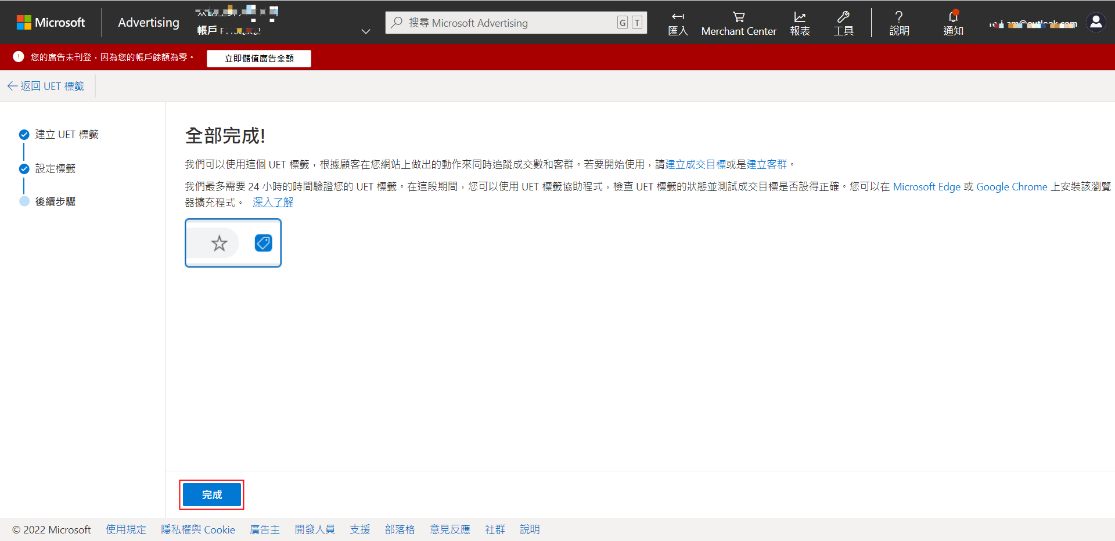Image resolution: width=1115 pixels, height=541 pixels.
Task: Go back via 返回 UET 標籤
Action: (46, 86)
